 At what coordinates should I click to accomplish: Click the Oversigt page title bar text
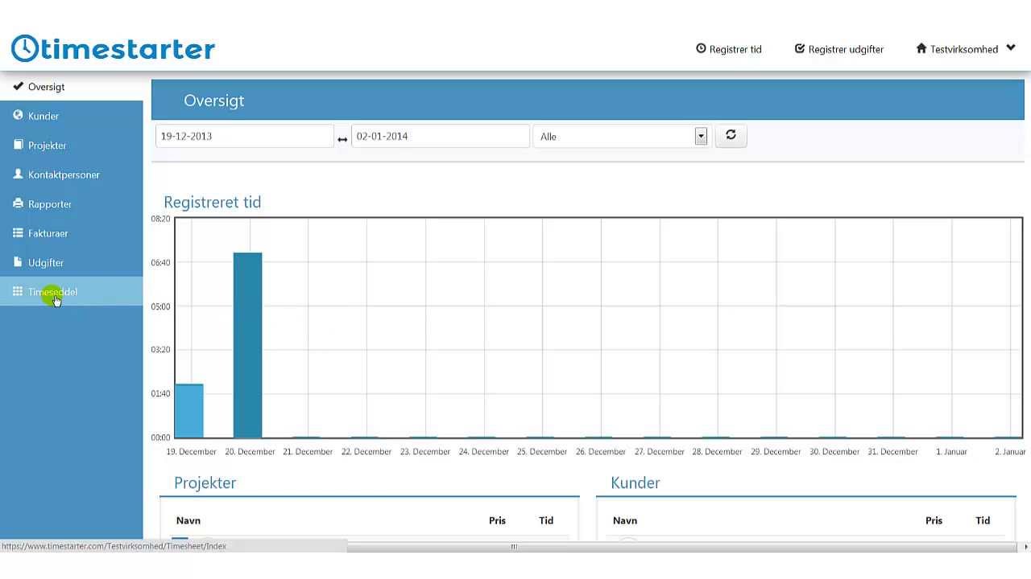click(213, 101)
